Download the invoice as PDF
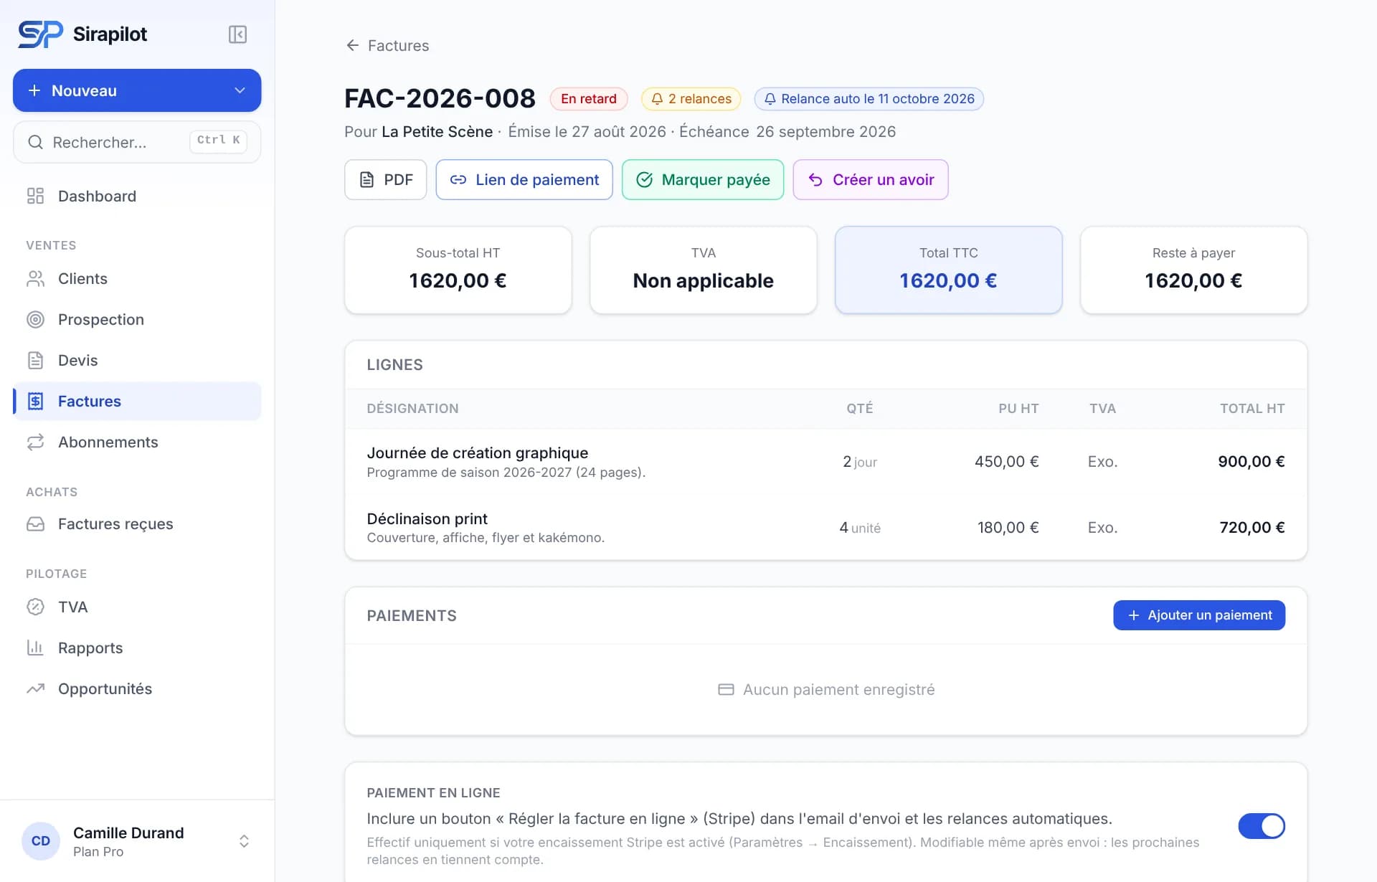1377x882 pixels. click(386, 179)
